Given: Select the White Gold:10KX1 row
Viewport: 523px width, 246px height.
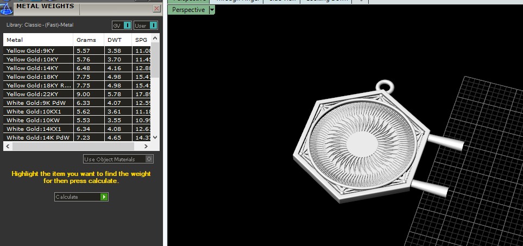Looking at the screenshot, I should (77, 111).
